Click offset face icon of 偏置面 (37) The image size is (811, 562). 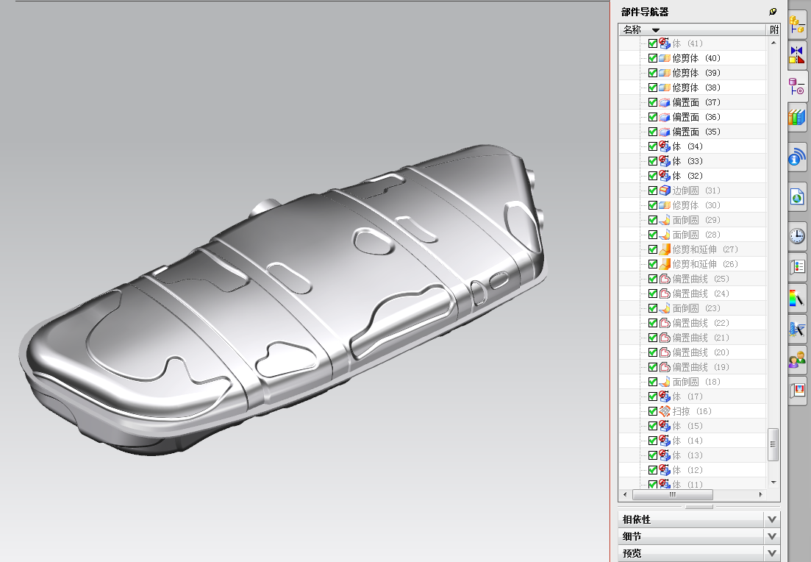click(665, 102)
